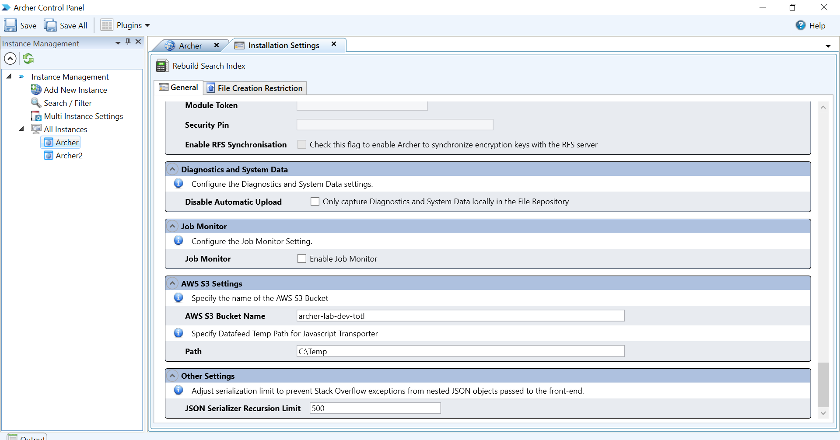Collapse the Job Monitor section
840x440 pixels.
[172, 226]
